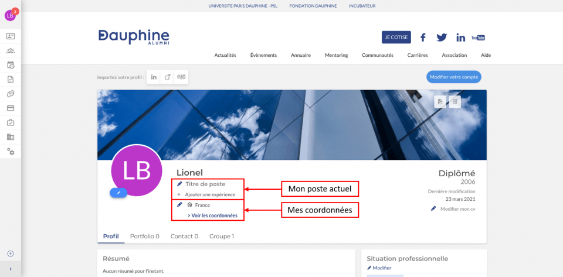Open the YouTube icon in header

pos(478,37)
